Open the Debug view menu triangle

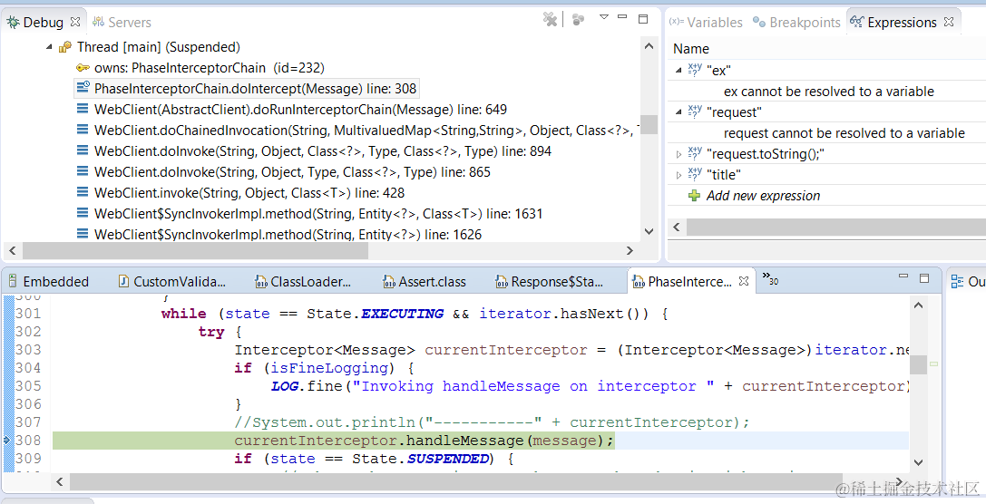point(604,17)
